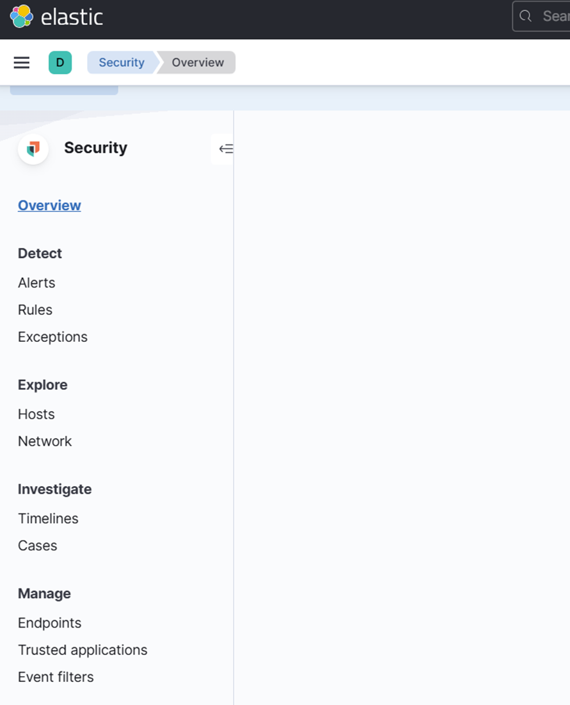Select the Security breadcrumb
The width and height of the screenshot is (570, 705).
(121, 62)
